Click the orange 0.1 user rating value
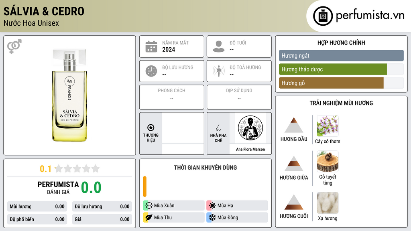Screen dimensions: 411x231 [45, 169]
